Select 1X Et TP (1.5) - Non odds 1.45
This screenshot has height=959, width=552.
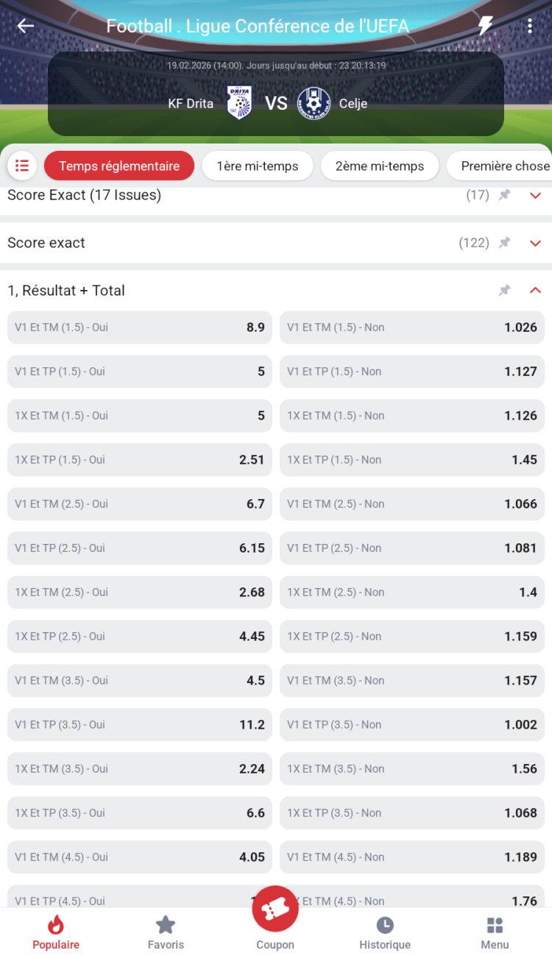pos(412,460)
